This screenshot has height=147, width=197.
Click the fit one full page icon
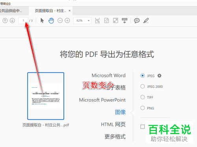point(106,20)
